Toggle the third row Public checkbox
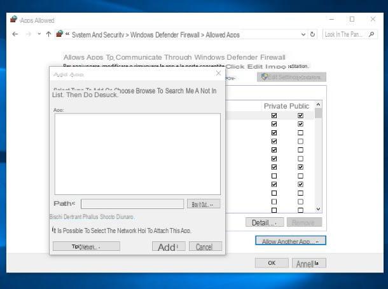Image resolution: width=388 pixels, height=289 pixels. click(300, 133)
